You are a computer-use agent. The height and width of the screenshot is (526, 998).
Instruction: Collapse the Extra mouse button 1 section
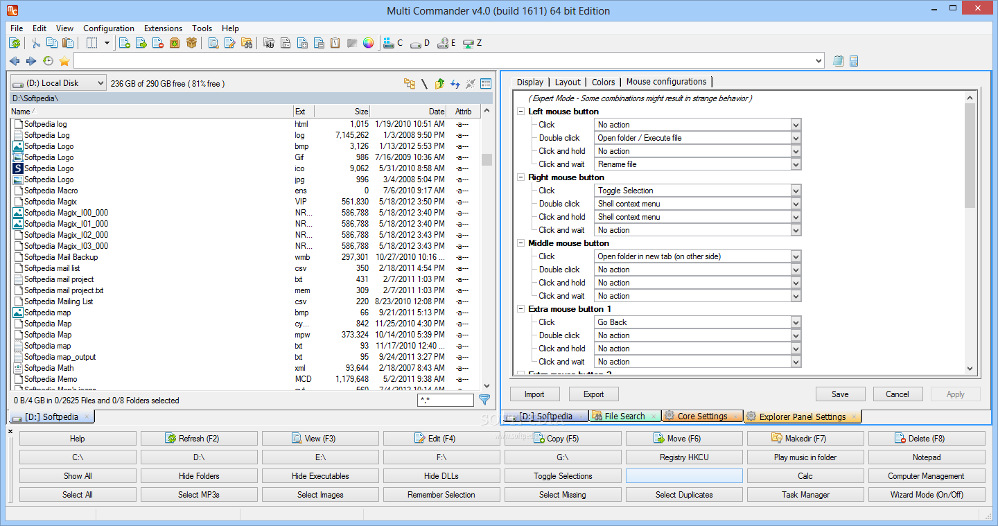point(520,309)
